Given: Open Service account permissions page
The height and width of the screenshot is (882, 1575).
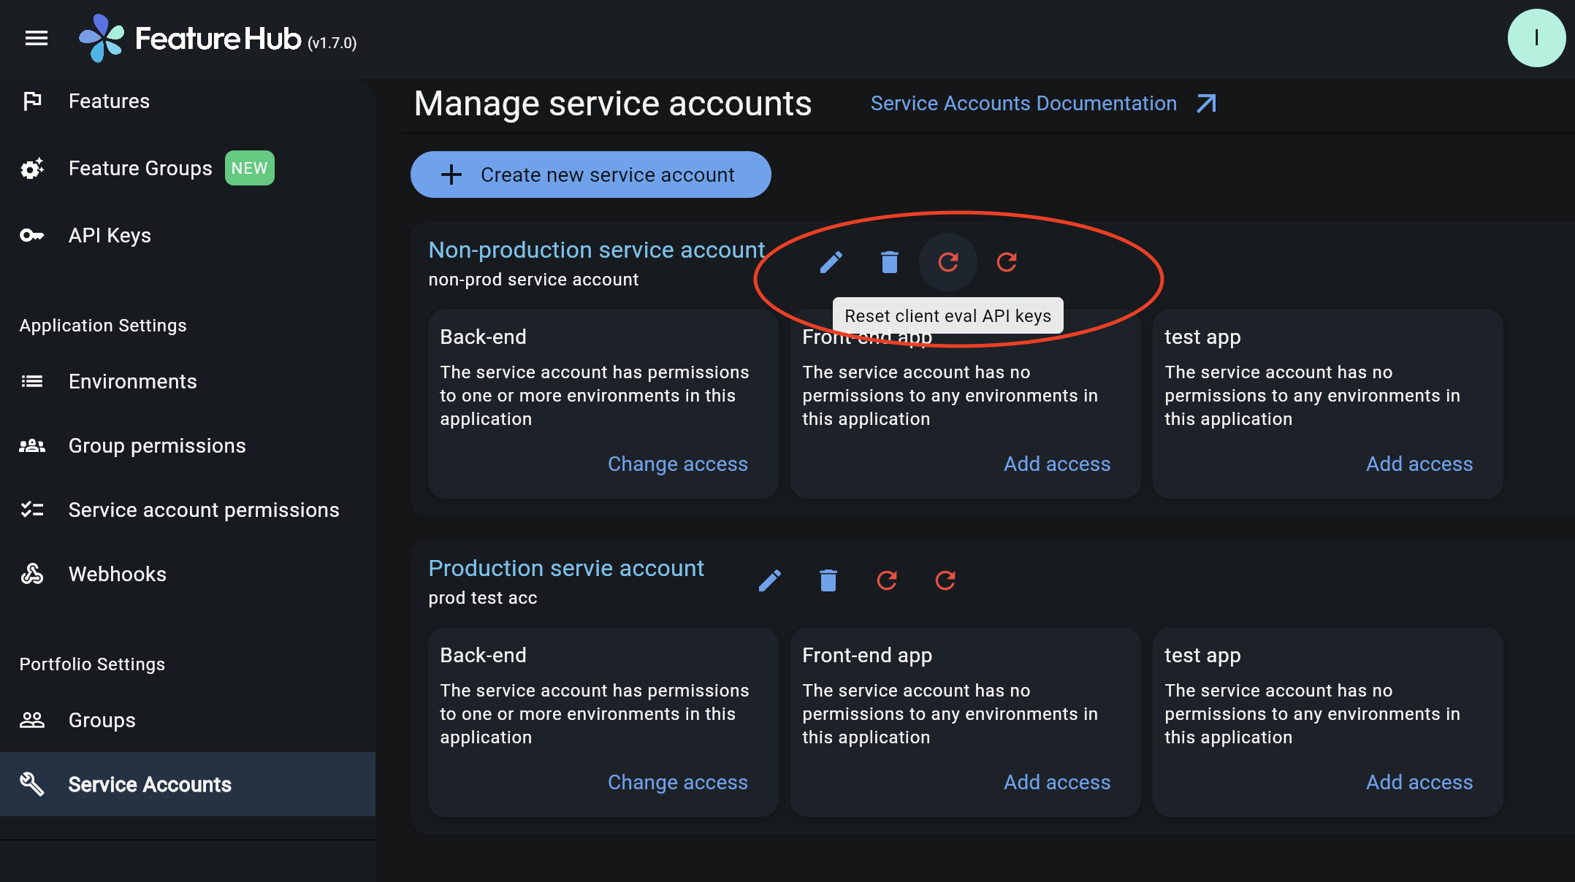Looking at the screenshot, I should point(203,510).
